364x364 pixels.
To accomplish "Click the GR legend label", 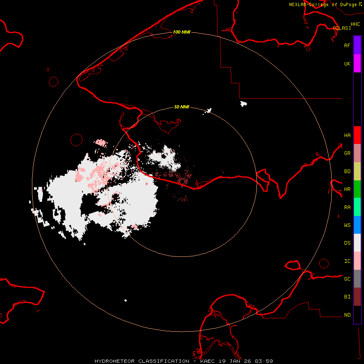I will [347, 153].
